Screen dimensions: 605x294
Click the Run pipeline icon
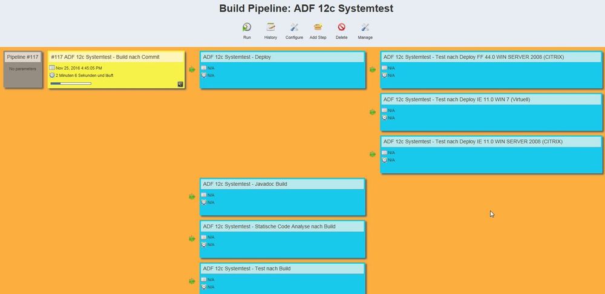coord(247,27)
